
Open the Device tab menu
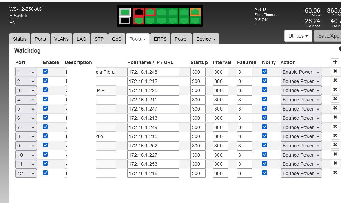click(x=206, y=39)
